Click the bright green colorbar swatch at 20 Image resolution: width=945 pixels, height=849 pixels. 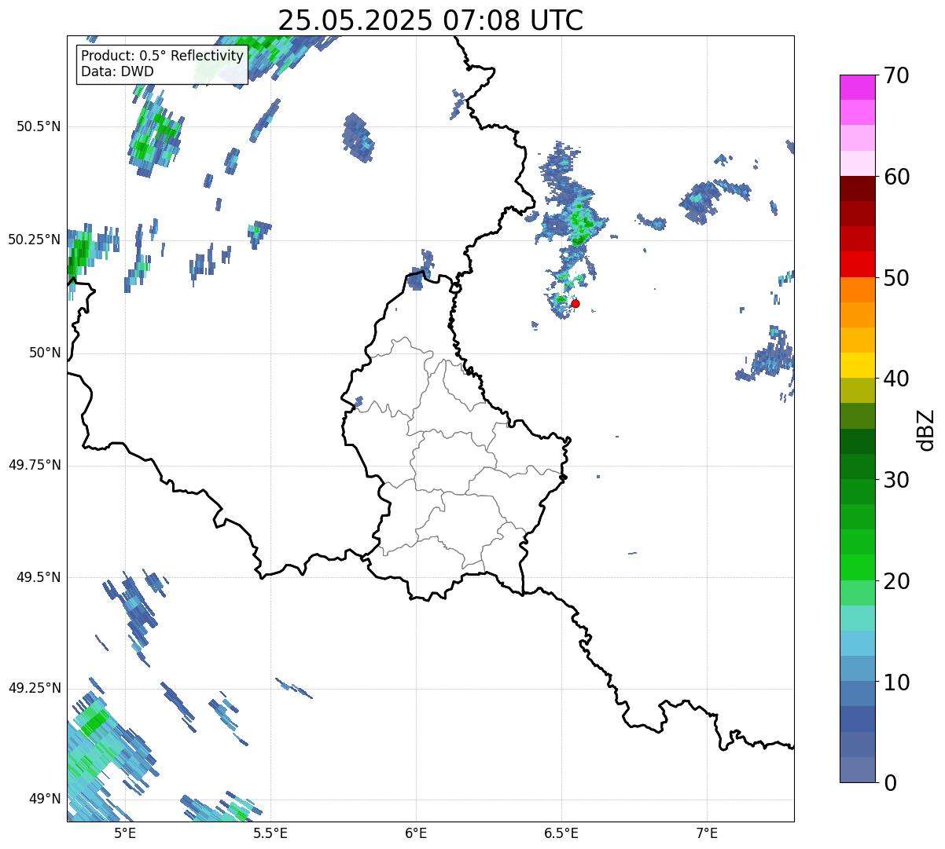(857, 568)
